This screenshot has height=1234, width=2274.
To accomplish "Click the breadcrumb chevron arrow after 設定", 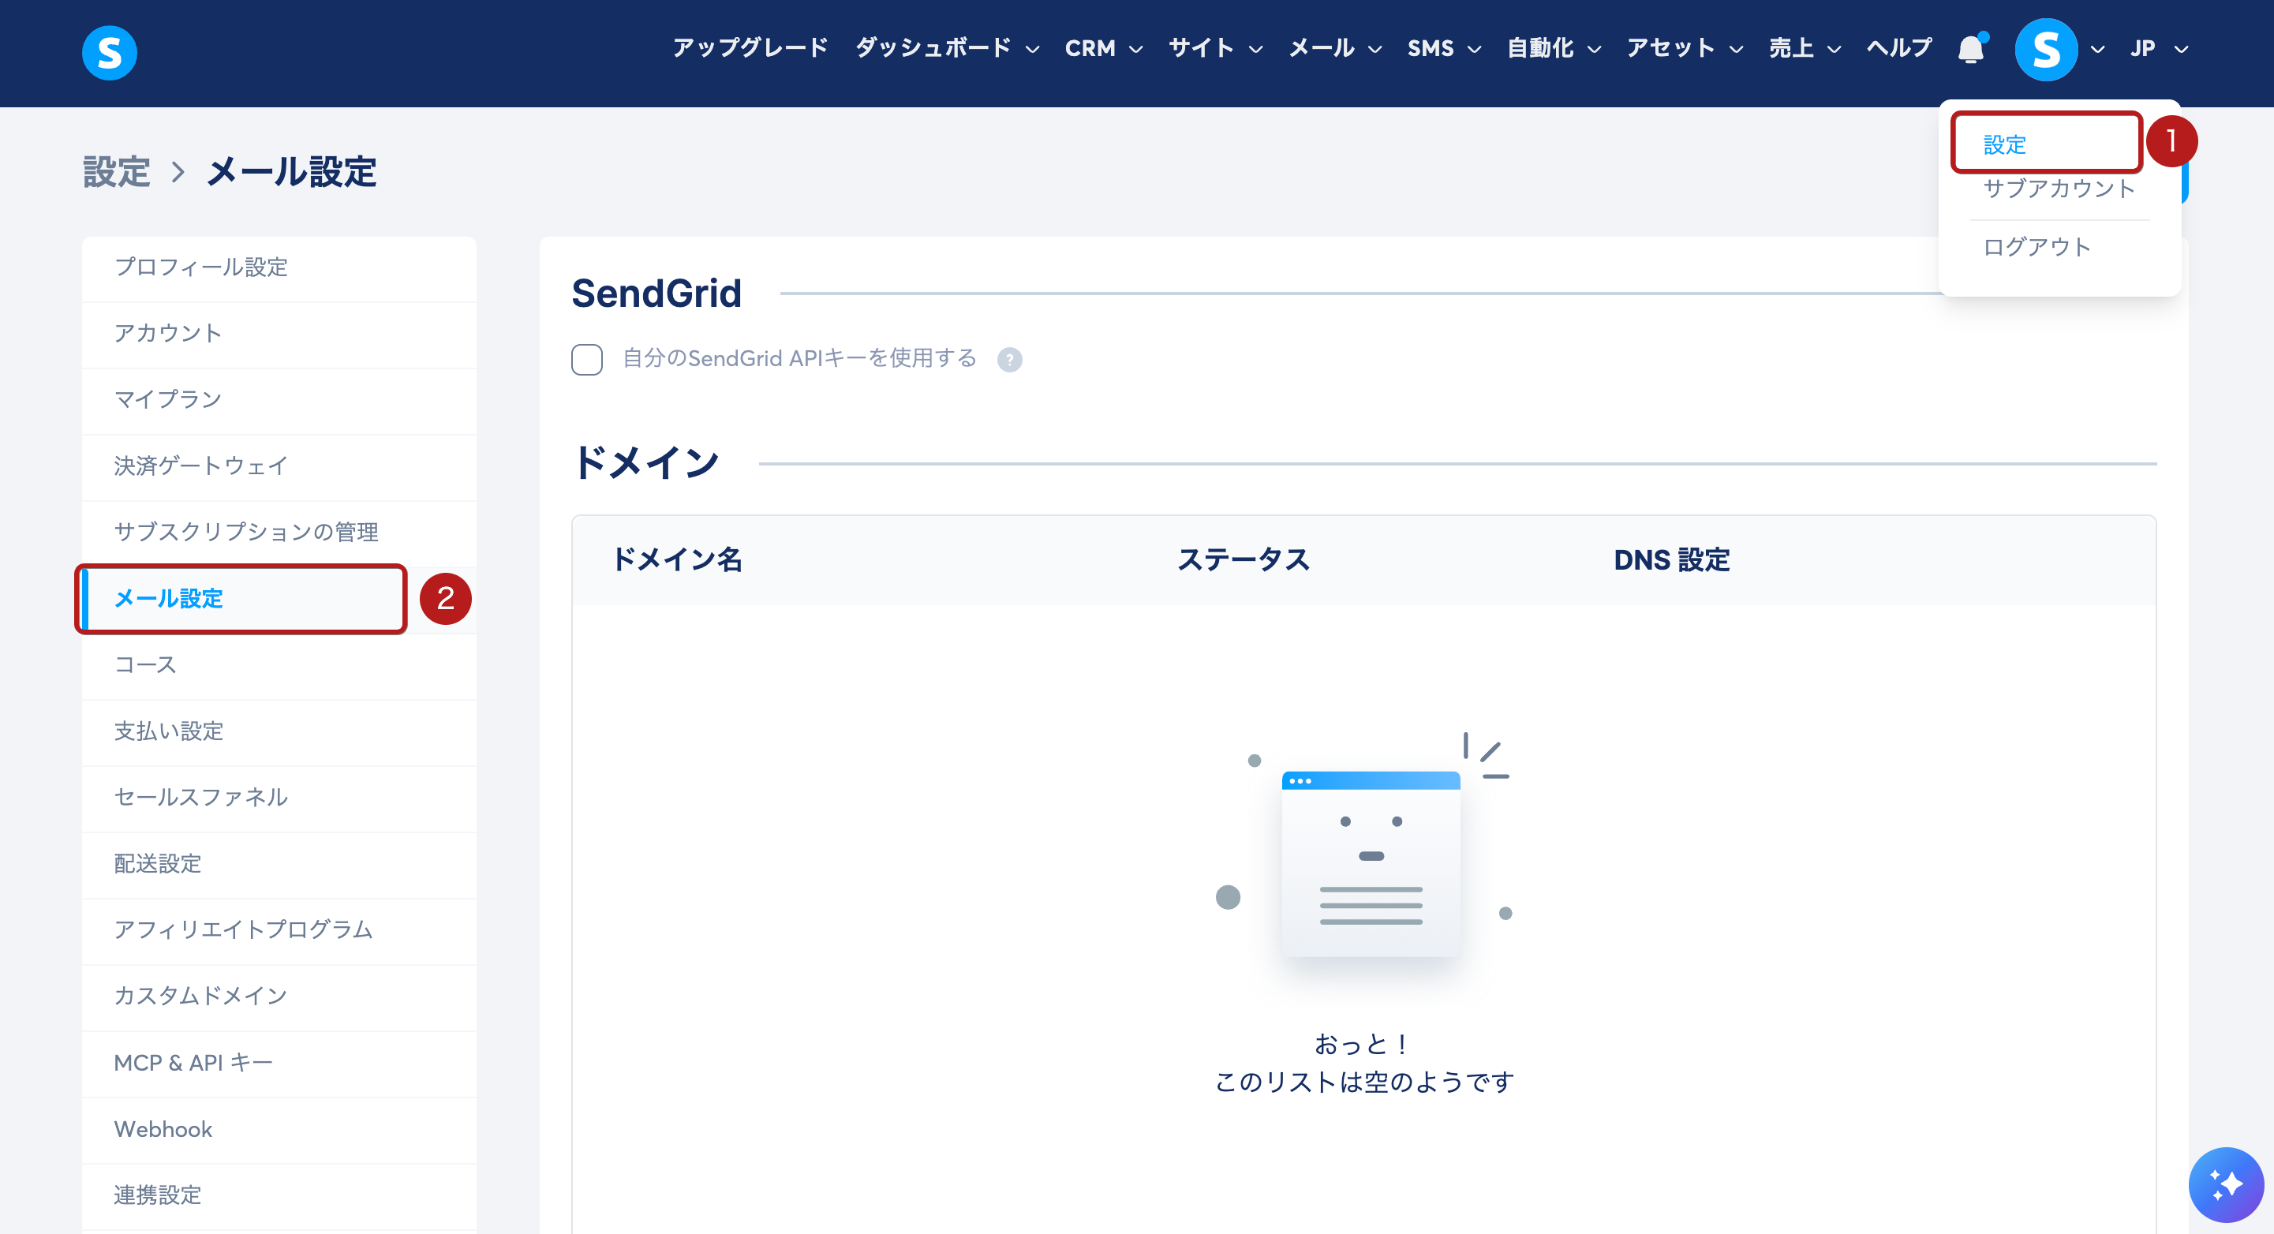I will 178,171.
